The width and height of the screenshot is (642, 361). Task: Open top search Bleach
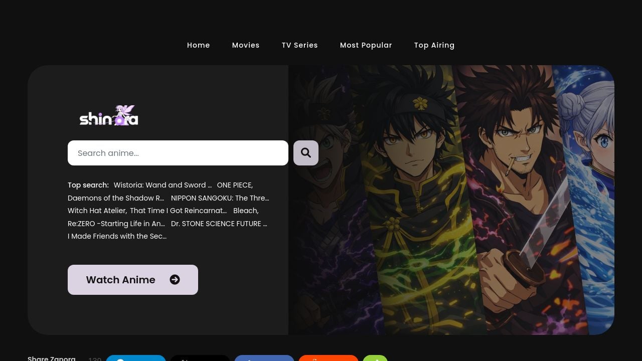click(x=246, y=211)
